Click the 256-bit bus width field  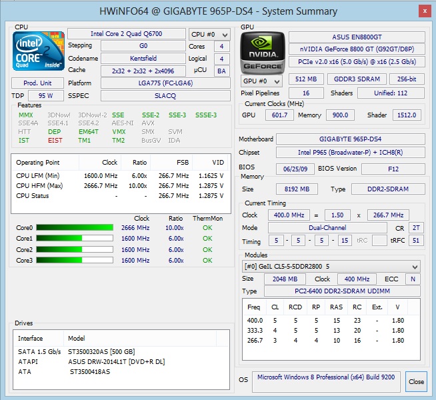tap(407, 79)
